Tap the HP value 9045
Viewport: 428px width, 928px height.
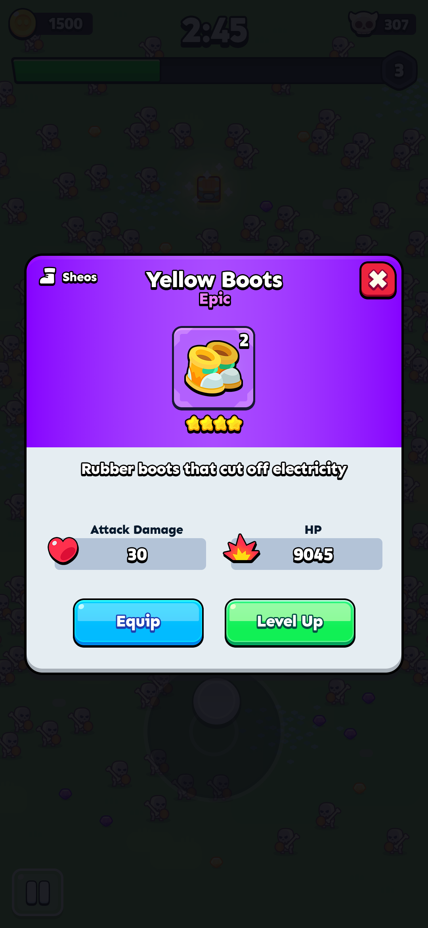(x=313, y=554)
